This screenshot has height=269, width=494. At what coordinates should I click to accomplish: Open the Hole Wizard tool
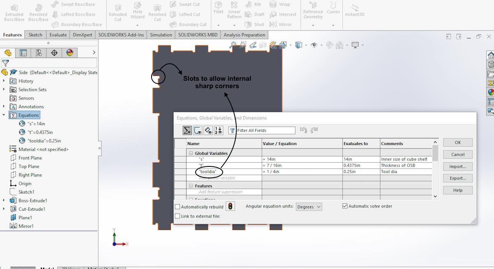(x=137, y=12)
